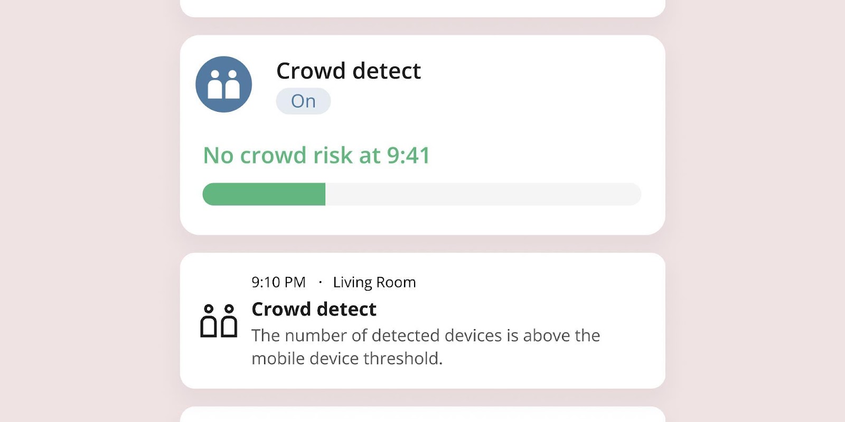This screenshot has height=422, width=845.
Task: Toggle the "On" status badge
Action: [303, 101]
